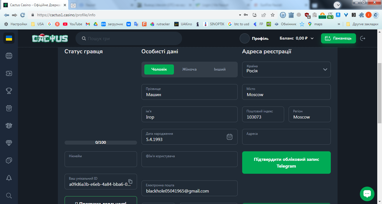Open the diamond VIP icon in sidebar

coord(9,143)
